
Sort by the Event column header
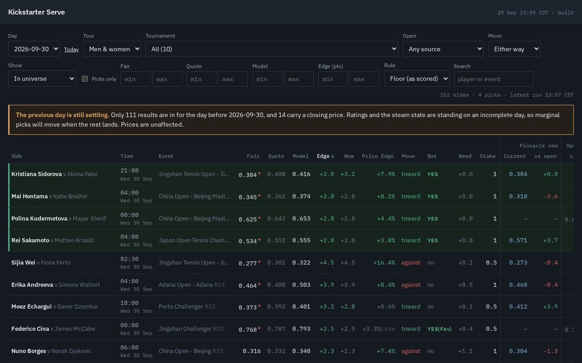coord(166,156)
